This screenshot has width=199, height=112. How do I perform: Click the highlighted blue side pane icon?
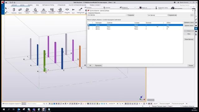tap(196, 28)
